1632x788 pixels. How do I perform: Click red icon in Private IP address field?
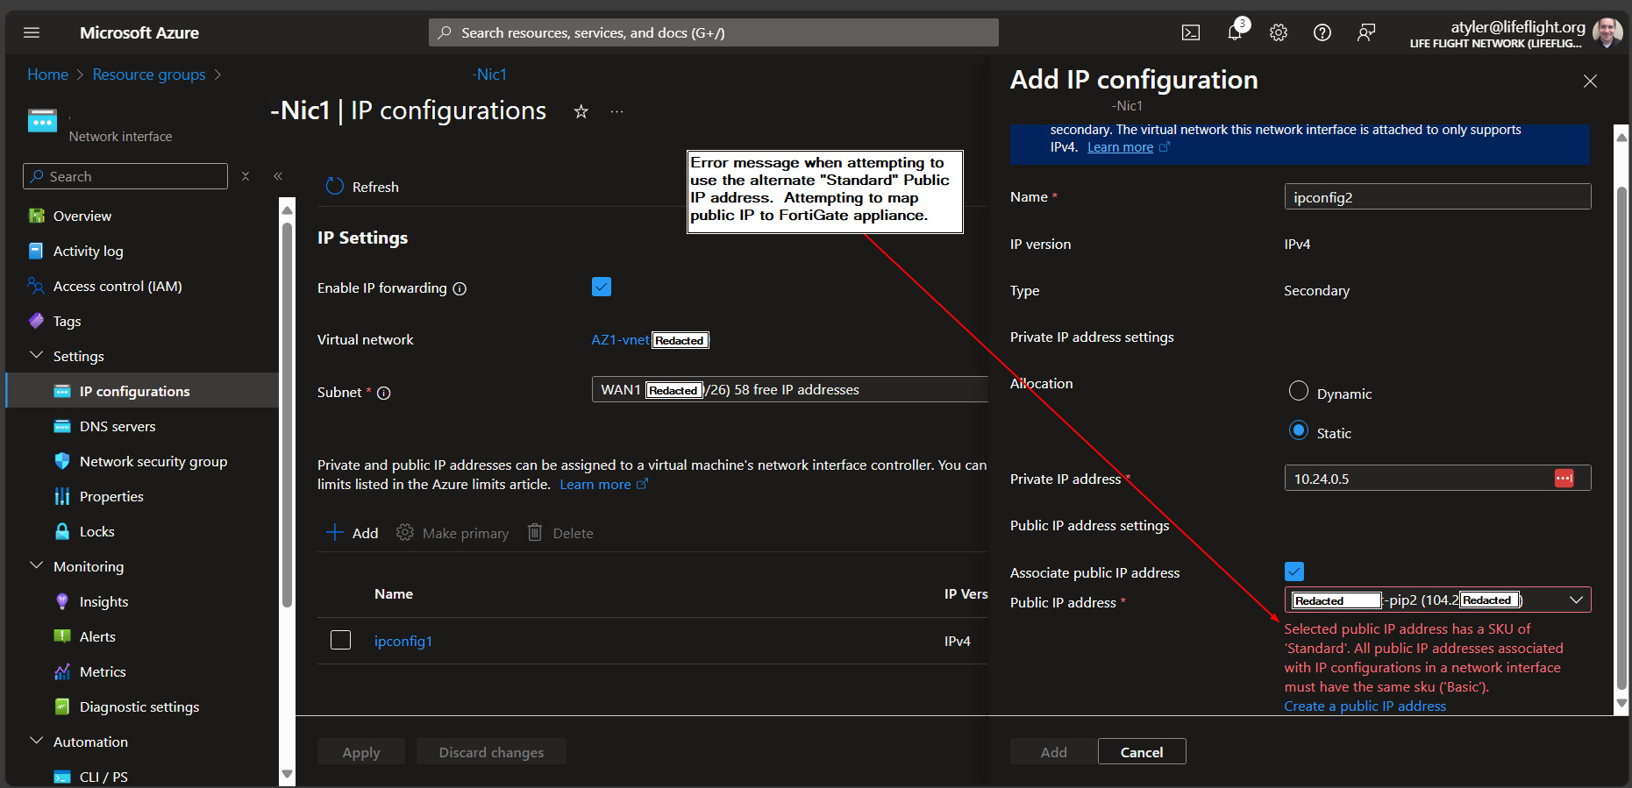(1564, 478)
